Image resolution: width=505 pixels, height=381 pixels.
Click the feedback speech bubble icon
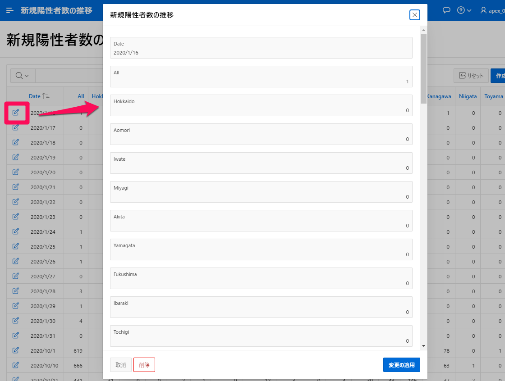pos(446,10)
